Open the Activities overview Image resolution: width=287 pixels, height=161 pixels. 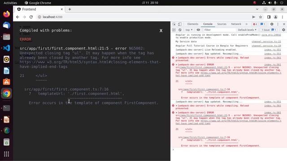(10, 3)
